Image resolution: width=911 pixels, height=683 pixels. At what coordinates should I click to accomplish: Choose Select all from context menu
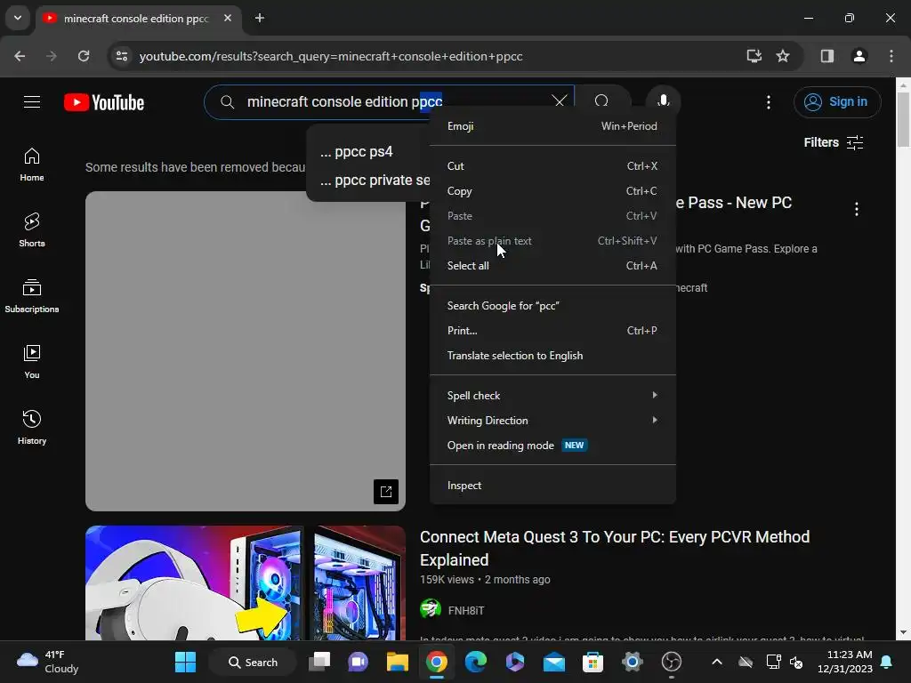pos(552,266)
